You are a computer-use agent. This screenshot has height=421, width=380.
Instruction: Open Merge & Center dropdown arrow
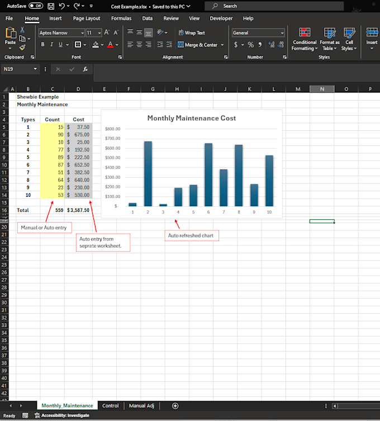[222, 45]
